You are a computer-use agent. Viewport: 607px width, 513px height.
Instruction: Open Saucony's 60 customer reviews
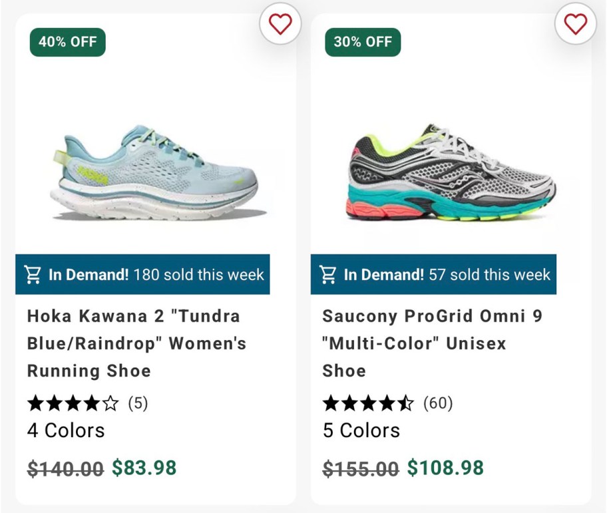pyautogui.click(x=437, y=403)
